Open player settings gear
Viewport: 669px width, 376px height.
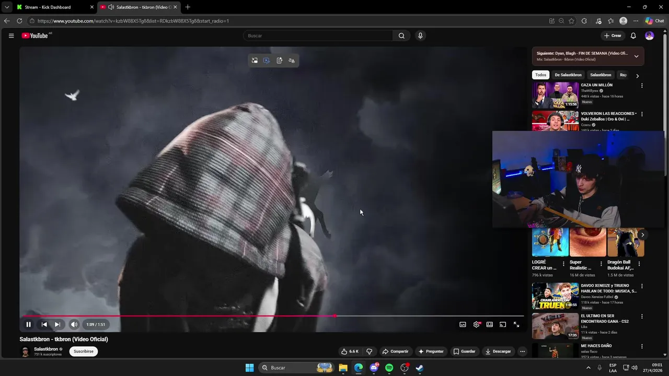pyautogui.click(x=476, y=324)
